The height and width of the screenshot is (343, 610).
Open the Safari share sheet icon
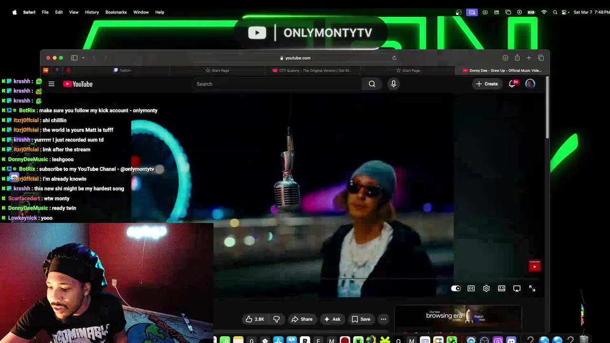click(517, 58)
